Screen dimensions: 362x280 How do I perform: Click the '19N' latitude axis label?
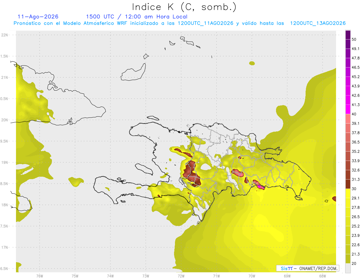(5, 163)
